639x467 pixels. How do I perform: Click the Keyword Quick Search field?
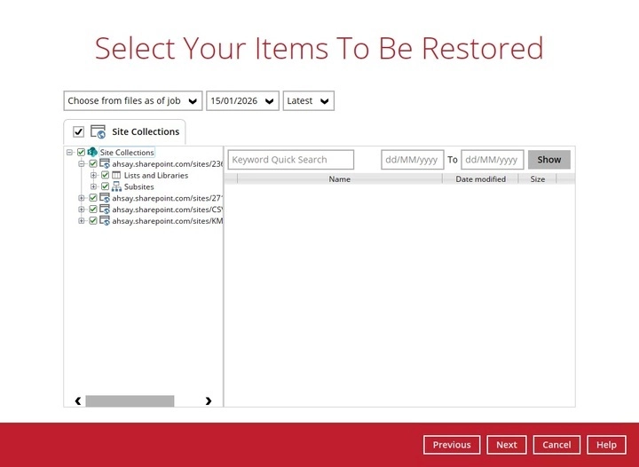(x=290, y=160)
